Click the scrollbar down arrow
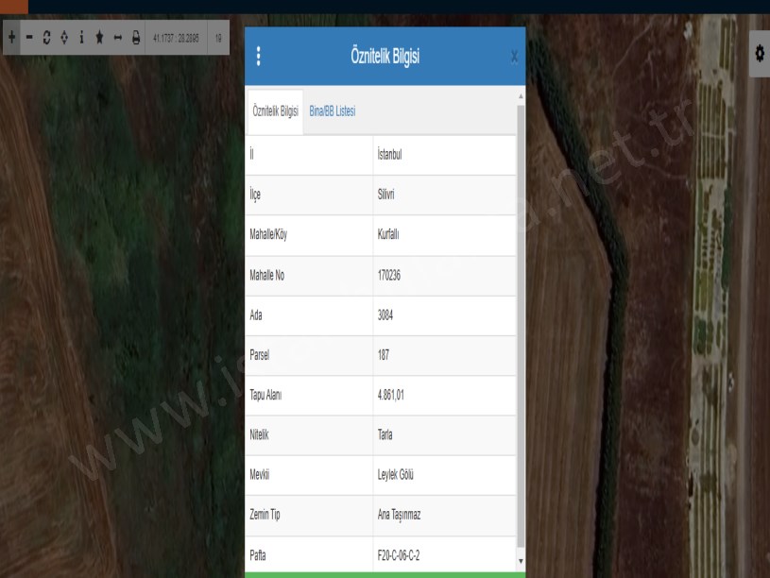The height and width of the screenshot is (578, 770). tap(520, 561)
